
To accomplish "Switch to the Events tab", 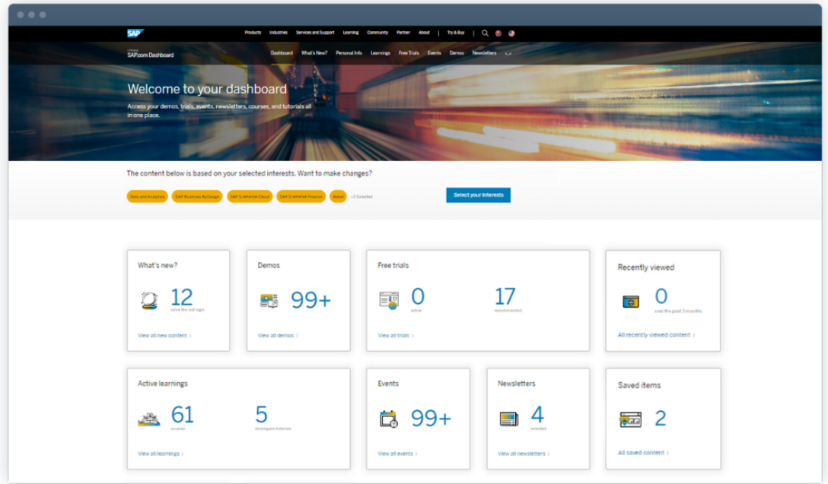I will 434,52.
